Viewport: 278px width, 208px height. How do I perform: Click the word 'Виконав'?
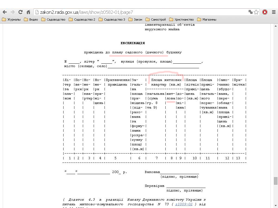pos(152,172)
